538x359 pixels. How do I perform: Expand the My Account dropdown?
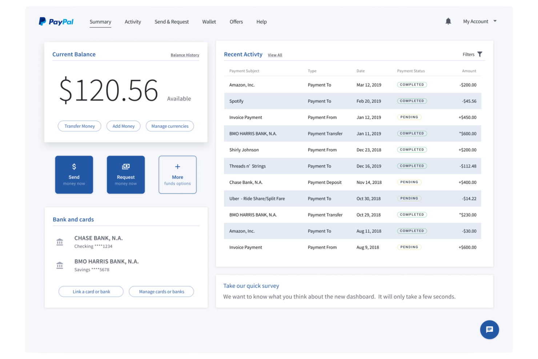tap(479, 21)
